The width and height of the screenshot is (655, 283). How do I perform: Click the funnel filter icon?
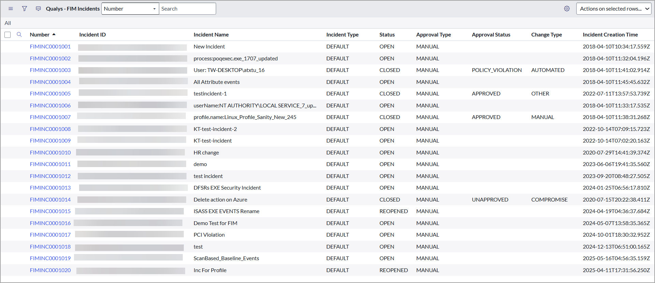(x=25, y=9)
